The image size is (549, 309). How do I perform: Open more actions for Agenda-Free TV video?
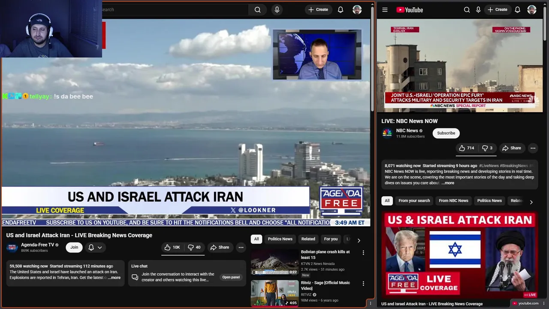point(241,247)
